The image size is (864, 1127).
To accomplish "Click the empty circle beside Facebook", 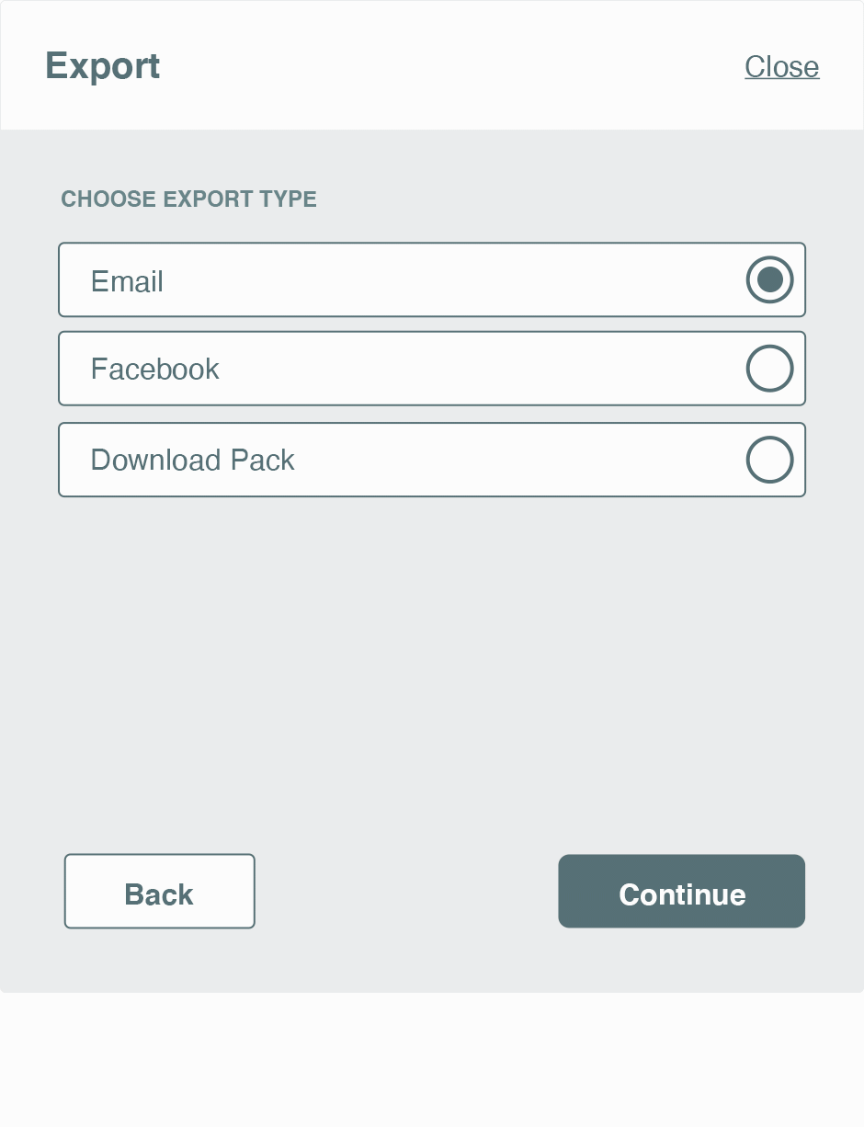I will [x=769, y=369].
